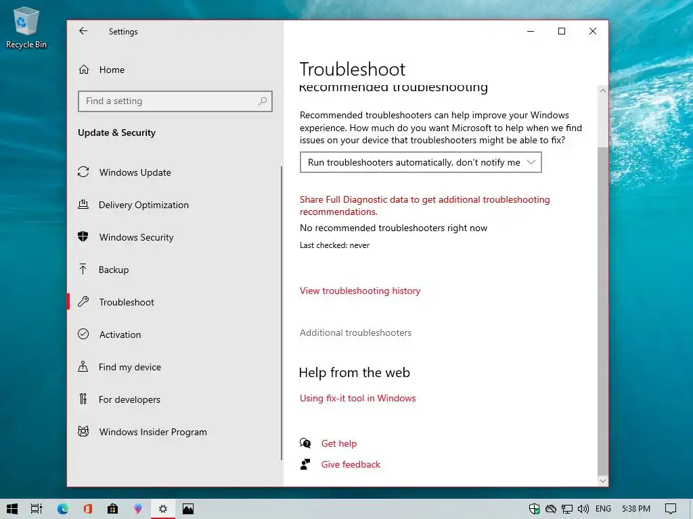Click the Get help chat icon
The image size is (693, 519).
pos(305,443)
